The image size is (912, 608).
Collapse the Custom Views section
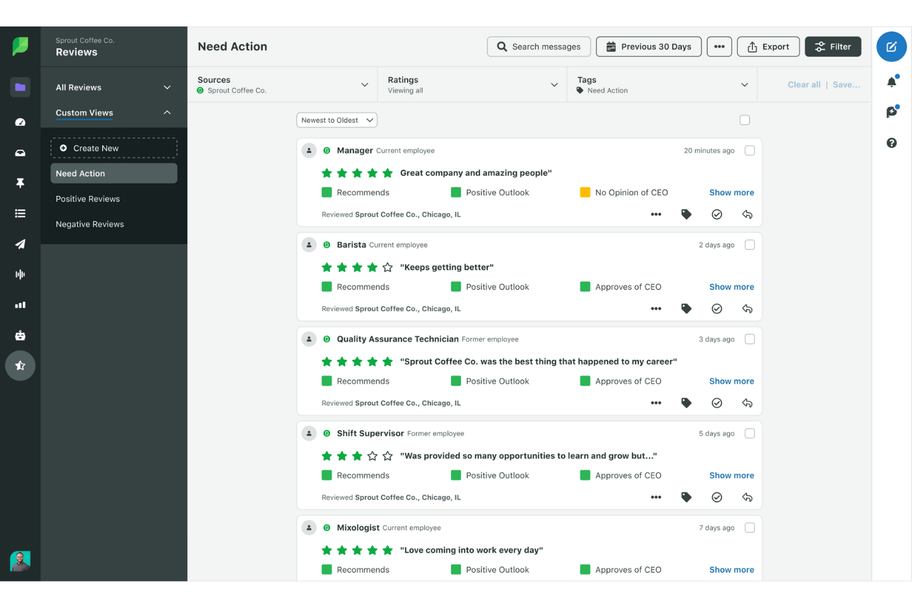[x=166, y=113]
